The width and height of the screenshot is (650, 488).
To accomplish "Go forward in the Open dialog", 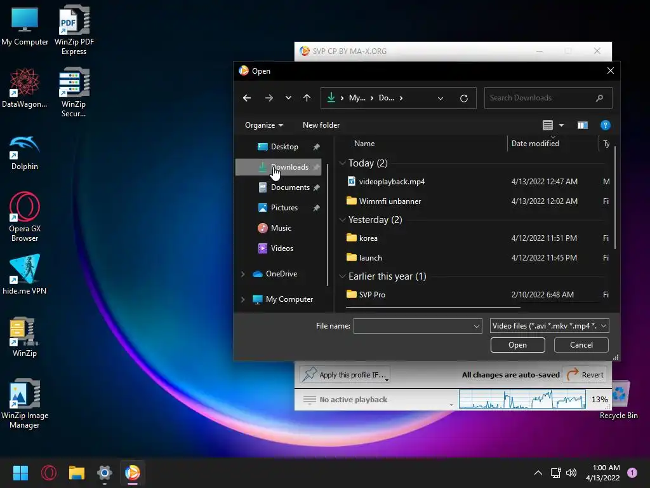I will point(269,98).
